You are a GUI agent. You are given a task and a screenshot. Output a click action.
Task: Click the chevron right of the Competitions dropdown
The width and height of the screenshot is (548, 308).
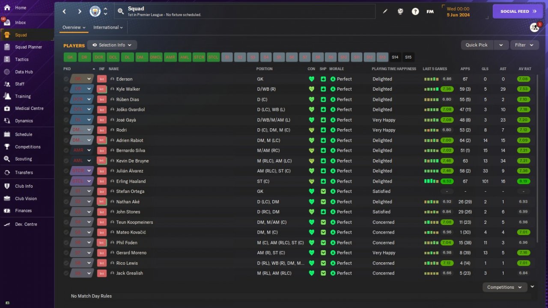(x=532, y=287)
